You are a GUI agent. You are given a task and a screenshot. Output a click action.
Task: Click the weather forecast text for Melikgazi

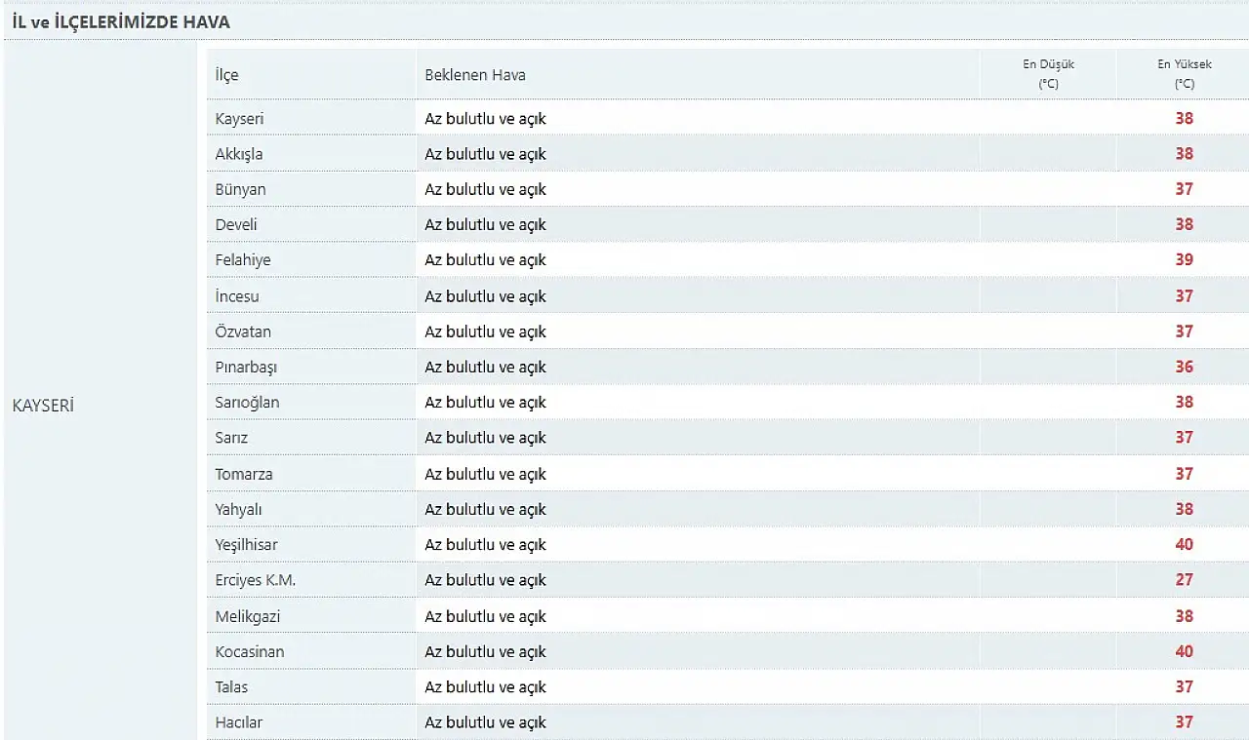click(485, 615)
